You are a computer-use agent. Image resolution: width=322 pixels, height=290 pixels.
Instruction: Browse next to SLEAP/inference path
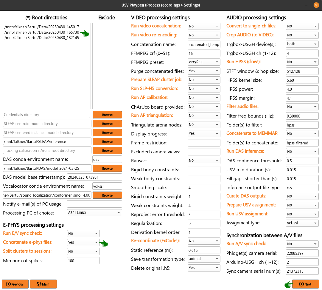click(x=107, y=141)
